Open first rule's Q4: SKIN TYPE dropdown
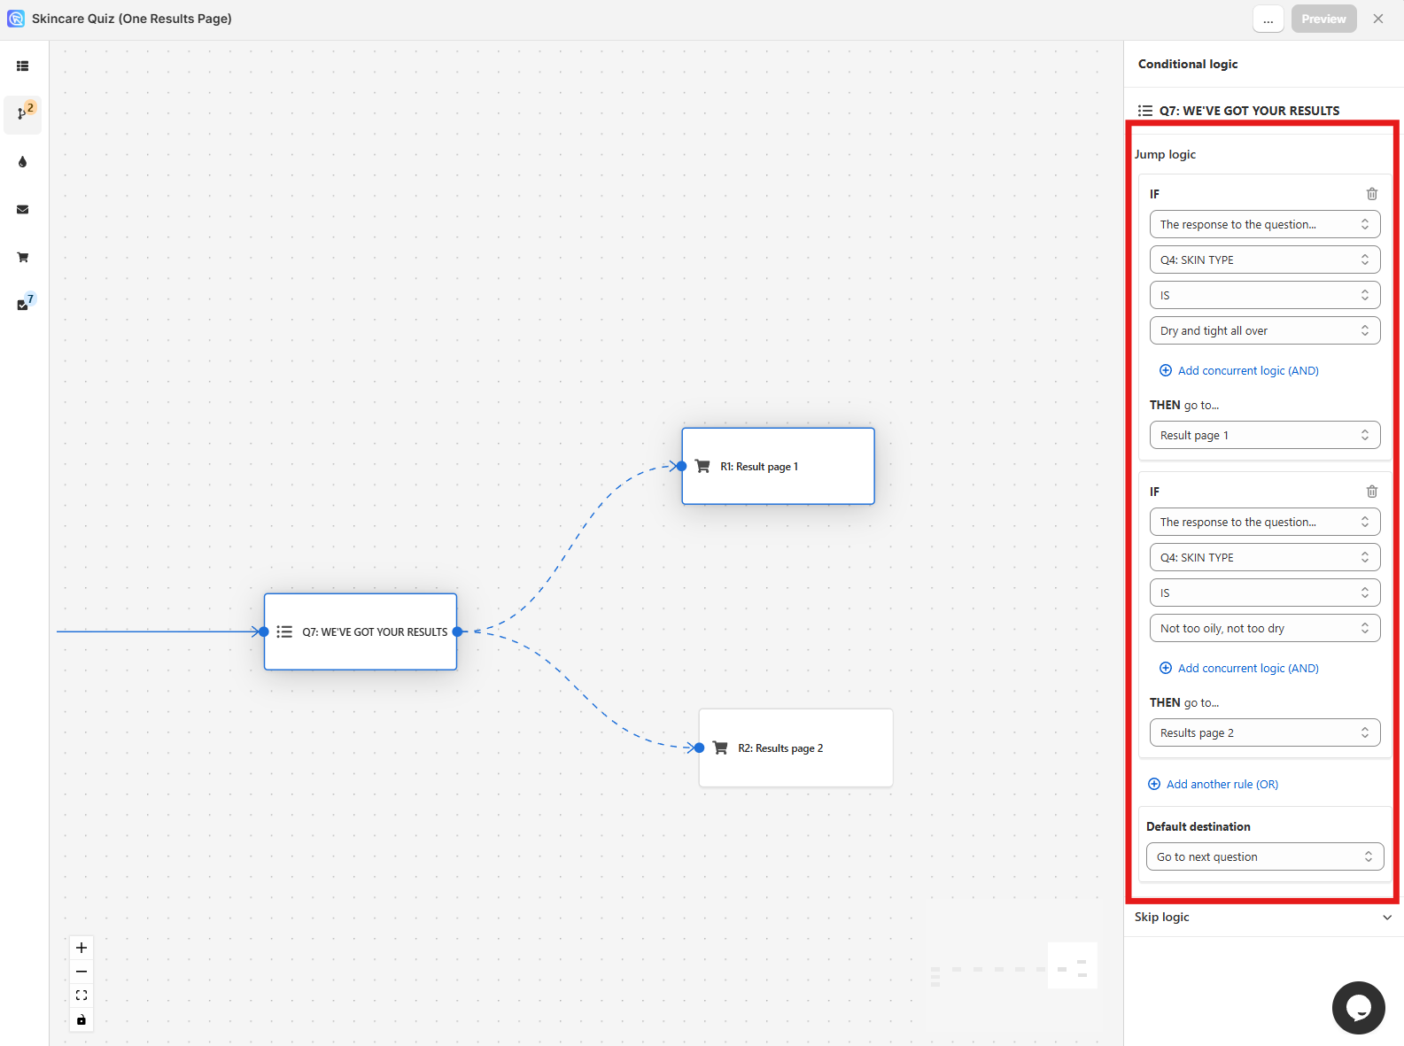Image resolution: width=1404 pixels, height=1046 pixels. [1265, 260]
